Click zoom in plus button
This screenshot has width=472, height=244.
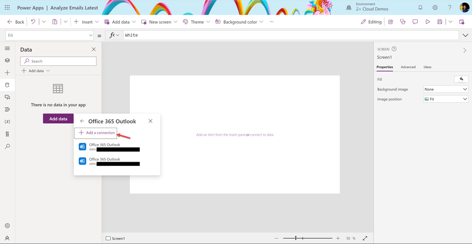pos(338,238)
